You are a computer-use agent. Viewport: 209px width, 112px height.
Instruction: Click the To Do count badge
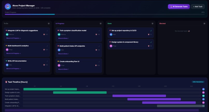49,24
